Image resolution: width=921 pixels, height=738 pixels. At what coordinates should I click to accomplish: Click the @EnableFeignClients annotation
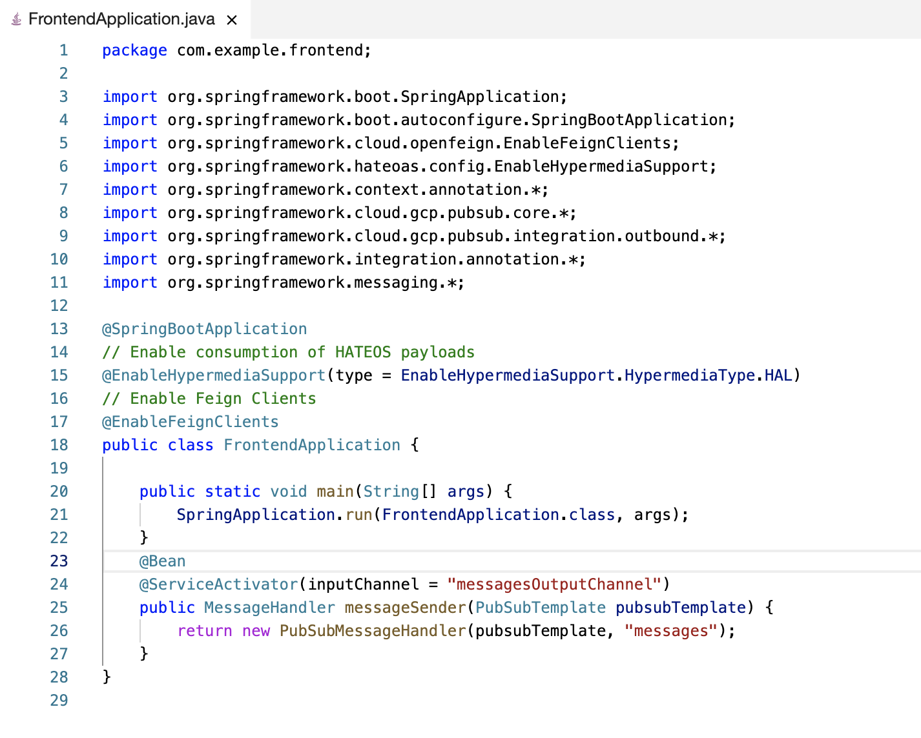click(x=191, y=422)
